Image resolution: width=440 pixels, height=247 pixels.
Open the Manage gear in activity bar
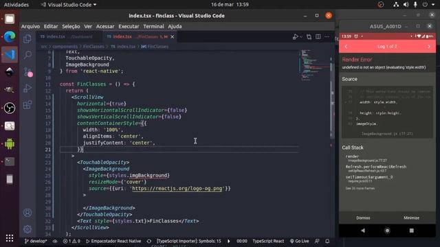tap(27, 229)
